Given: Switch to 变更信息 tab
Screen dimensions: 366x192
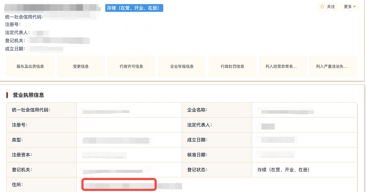Looking at the screenshot, I should point(81,67).
